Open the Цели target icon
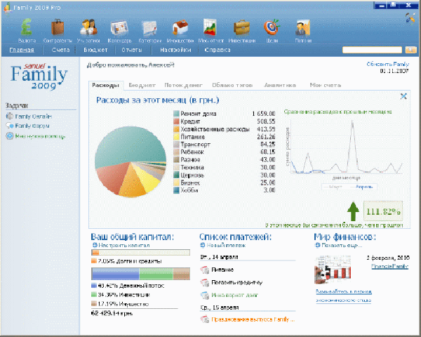This screenshot has height=337, width=421. pyautogui.click(x=272, y=27)
